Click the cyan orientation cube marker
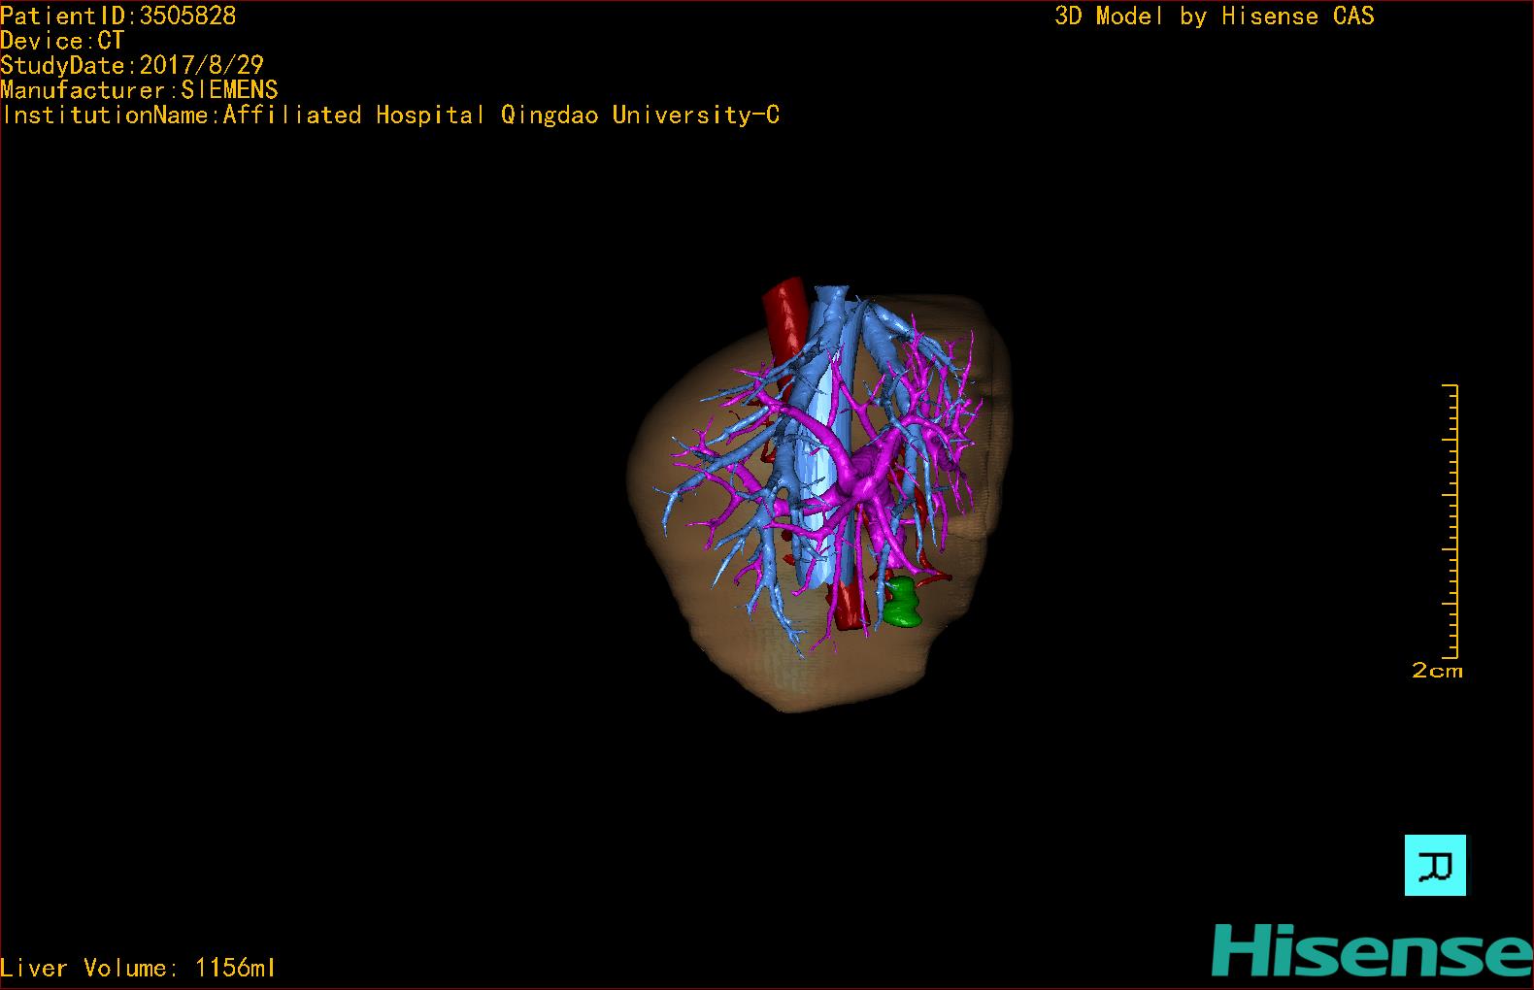Screen dimensions: 1534x990 pos(1435,865)
